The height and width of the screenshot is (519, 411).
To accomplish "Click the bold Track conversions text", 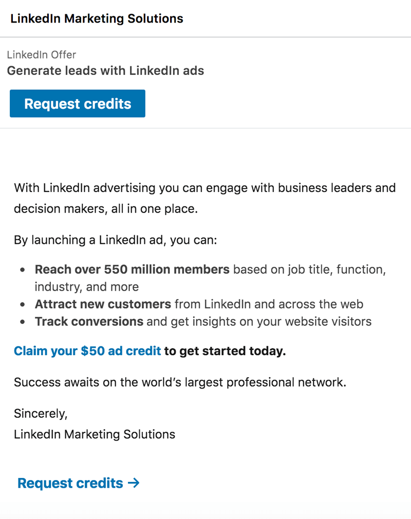I will pos(88,321).
